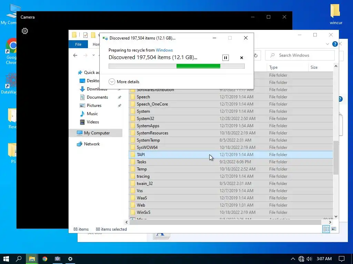Open network globe icon in system tray
Viewport: 353px width, 264px height.
coord(301,259)
